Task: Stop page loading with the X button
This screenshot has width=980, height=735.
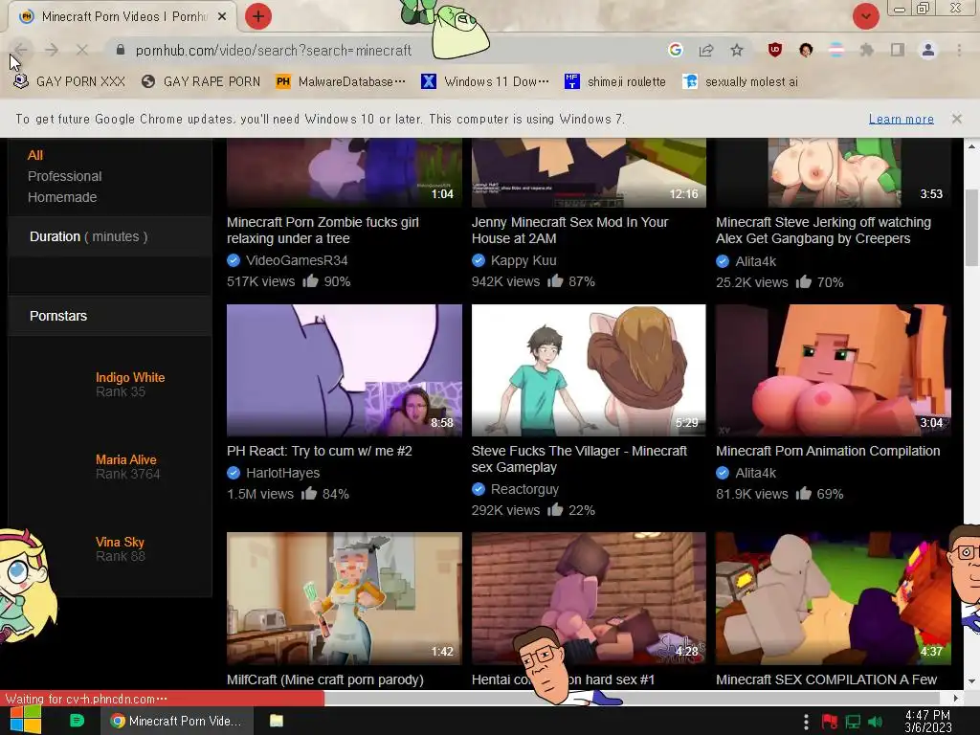Action: point(82,50)
